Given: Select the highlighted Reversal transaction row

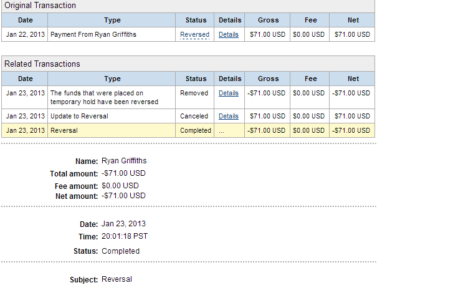Looking at the screenshot, I should (188, 130).
